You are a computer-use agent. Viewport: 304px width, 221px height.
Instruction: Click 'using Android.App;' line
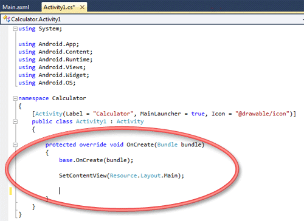[49, 44]
